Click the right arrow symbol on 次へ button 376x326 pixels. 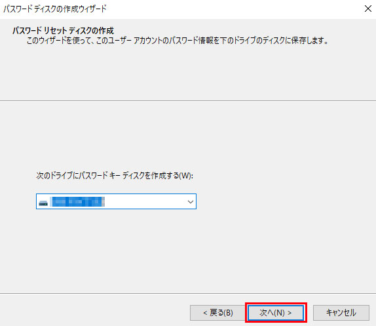tap(290, 313)
